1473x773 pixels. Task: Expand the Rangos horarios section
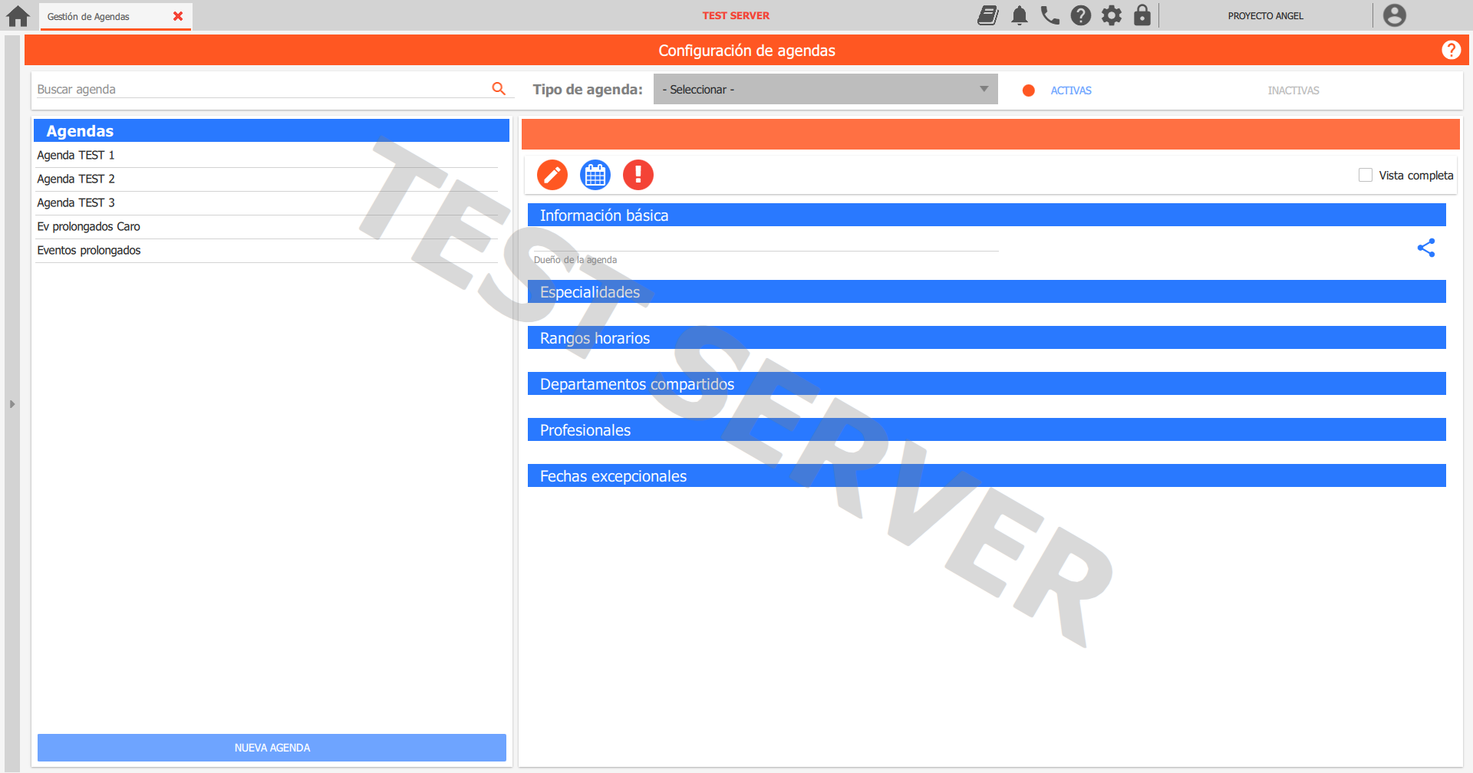pyautogui.click(x=987, y=337)
